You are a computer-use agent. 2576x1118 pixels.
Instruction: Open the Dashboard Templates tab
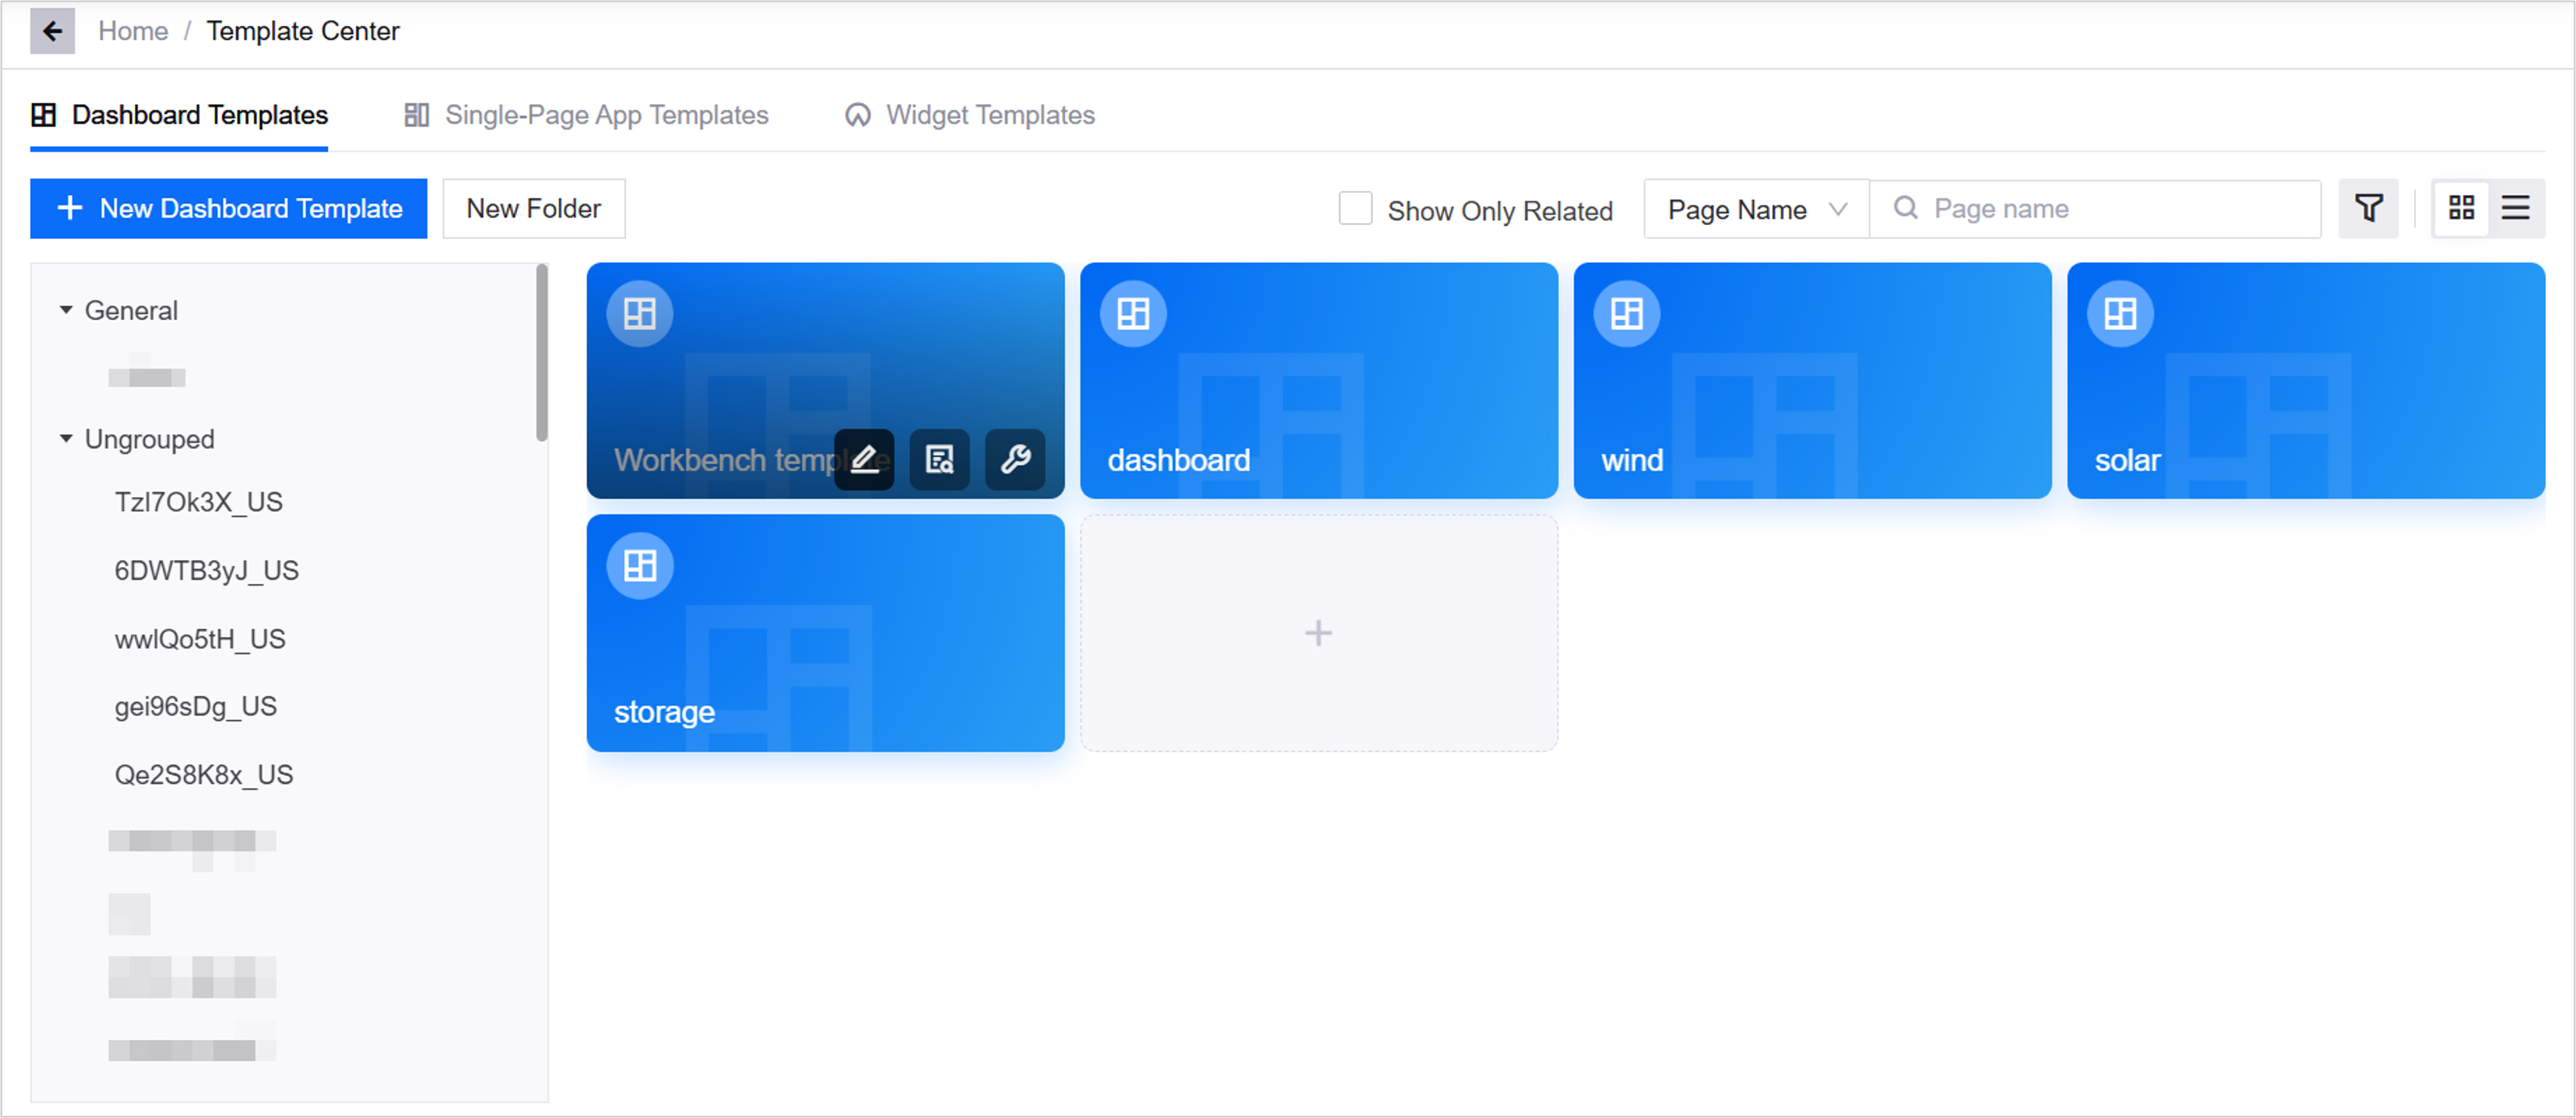(x=180, y=115)
